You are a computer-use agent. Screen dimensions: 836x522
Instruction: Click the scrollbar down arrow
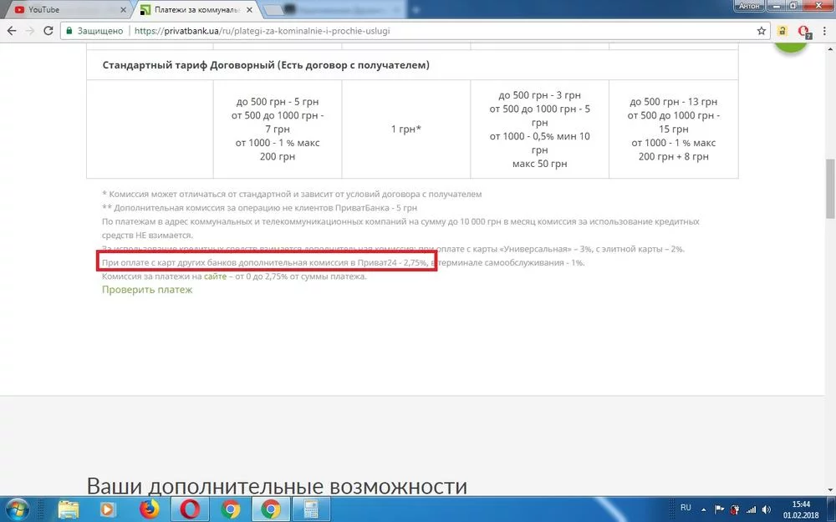pyautogui.click(x=830, y=489)
